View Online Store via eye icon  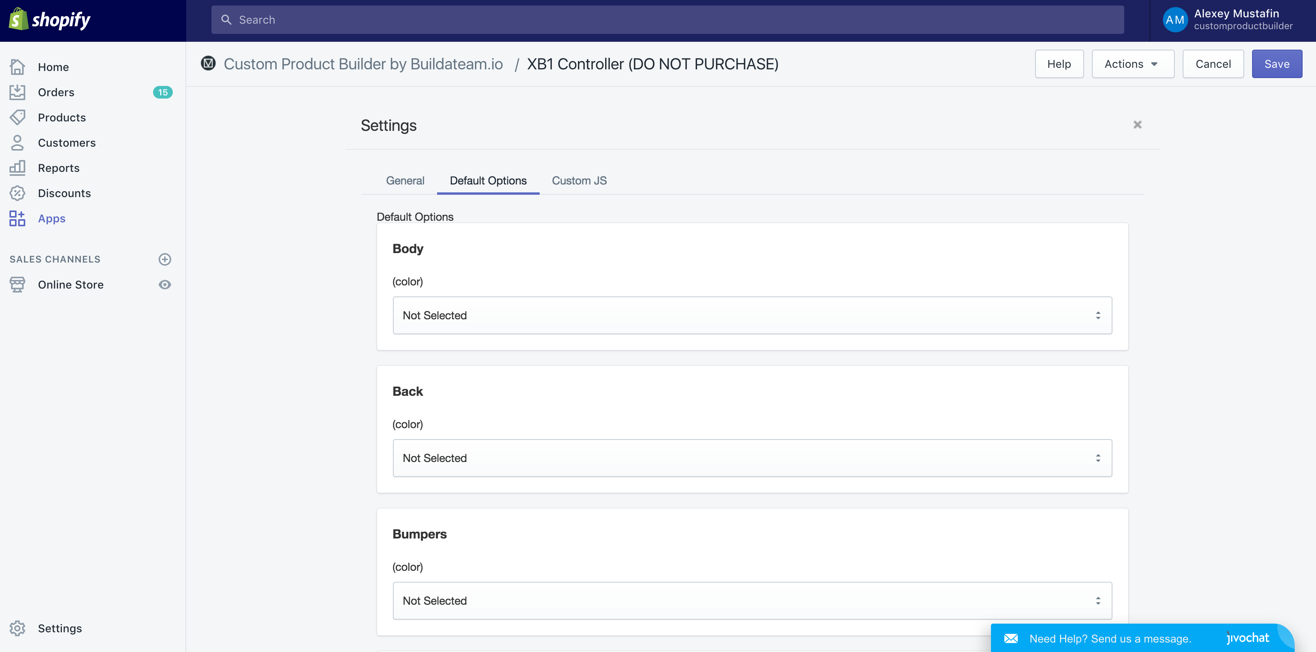pyautogui.click(x=164, y=284)
